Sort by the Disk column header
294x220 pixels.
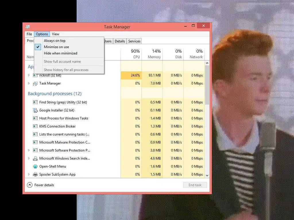point(173,54)
